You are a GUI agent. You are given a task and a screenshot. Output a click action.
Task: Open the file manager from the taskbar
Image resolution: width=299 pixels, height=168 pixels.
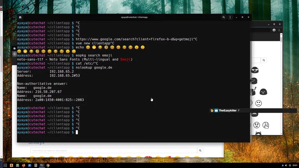coord(18,165)
